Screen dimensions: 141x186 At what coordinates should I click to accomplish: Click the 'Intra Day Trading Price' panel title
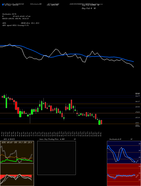click(x=49, y=139)
